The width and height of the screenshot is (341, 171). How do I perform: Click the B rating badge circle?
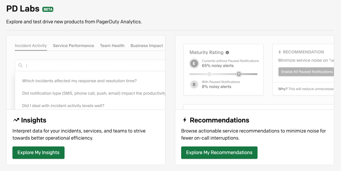click(x=194, y=85)
